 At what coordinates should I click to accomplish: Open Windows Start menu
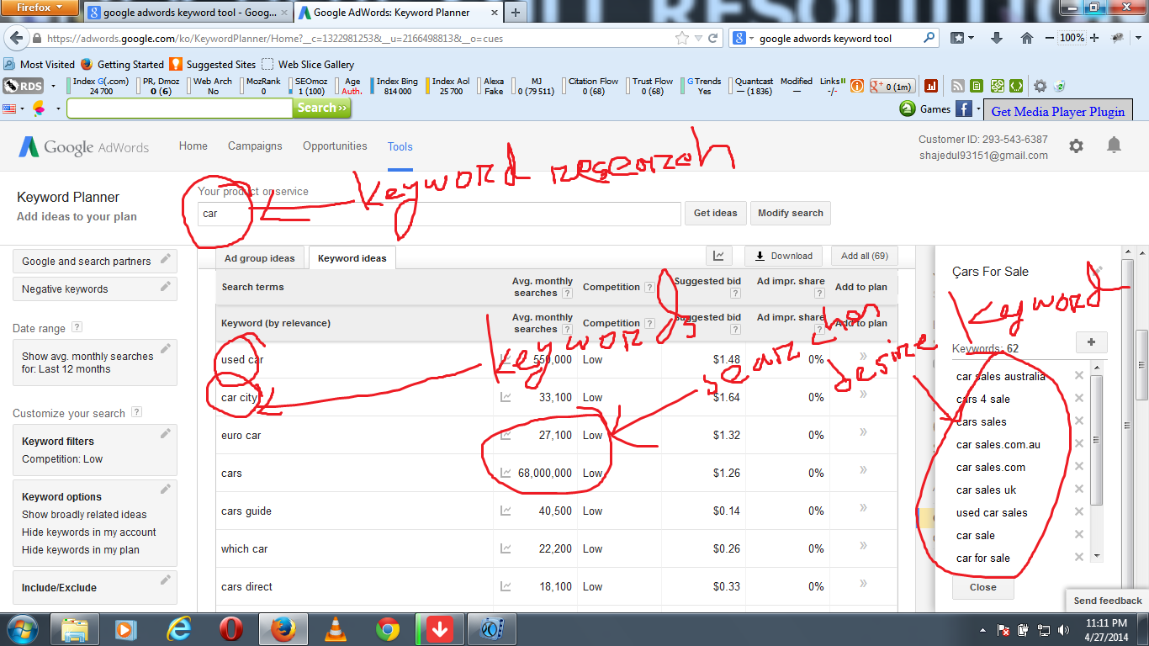pos(22,628)
